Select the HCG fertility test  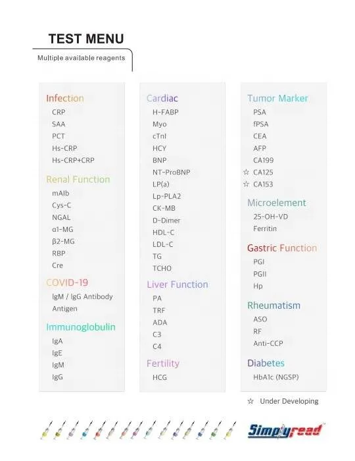click(160, 377)
